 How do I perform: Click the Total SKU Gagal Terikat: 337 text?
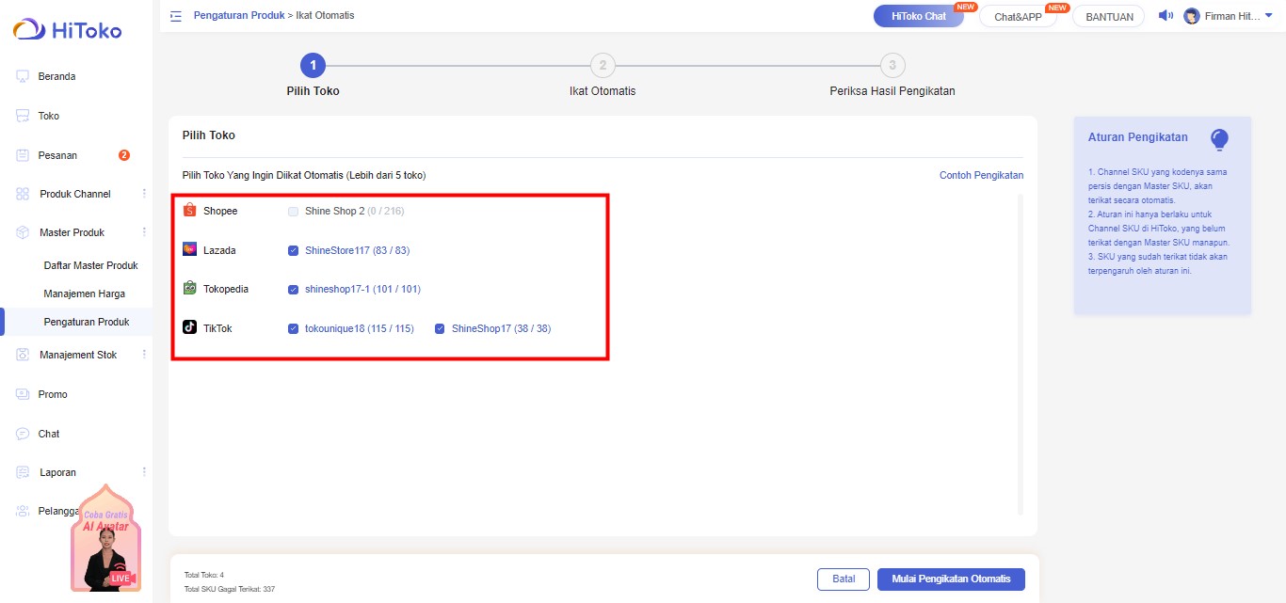(230, 589)
